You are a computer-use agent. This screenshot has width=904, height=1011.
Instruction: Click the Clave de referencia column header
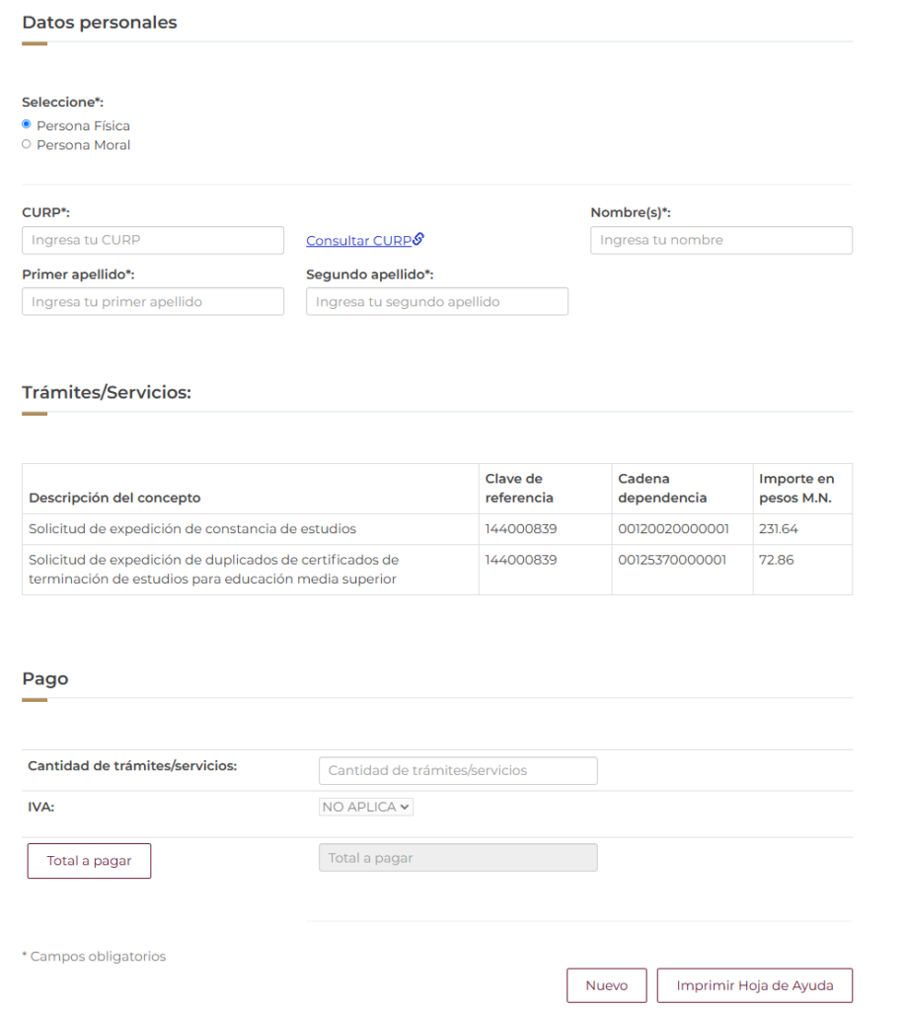click(x=519, y=489)
